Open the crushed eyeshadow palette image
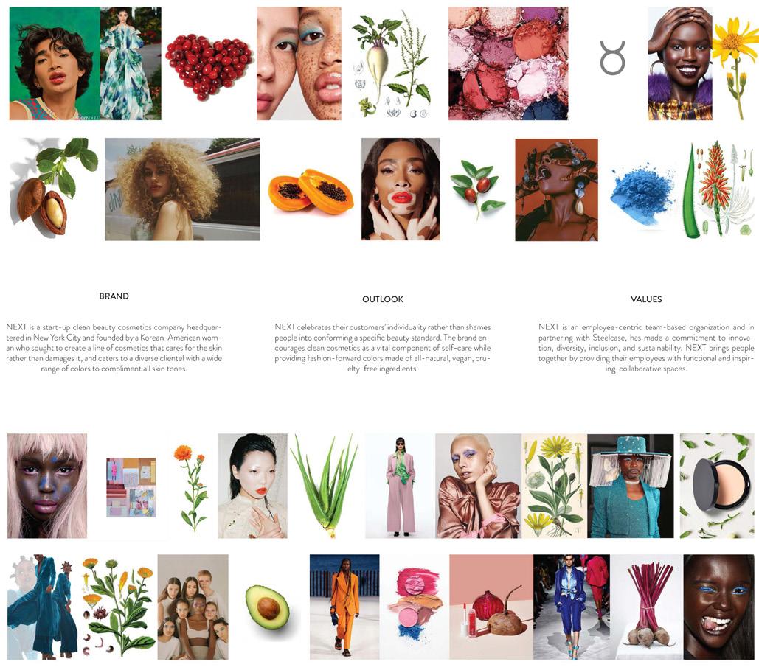Screen dimensions: 759x670 tap(508, 63)
